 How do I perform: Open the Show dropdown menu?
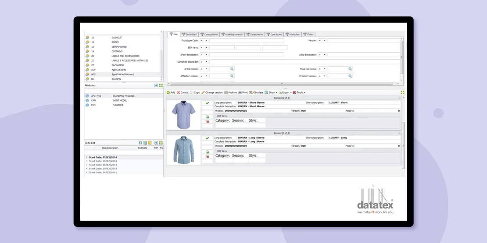point(271,92)
